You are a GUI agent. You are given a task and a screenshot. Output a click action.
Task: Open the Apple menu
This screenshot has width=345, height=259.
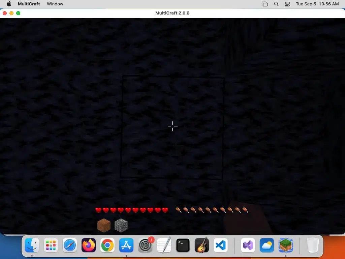pos(9,4)
